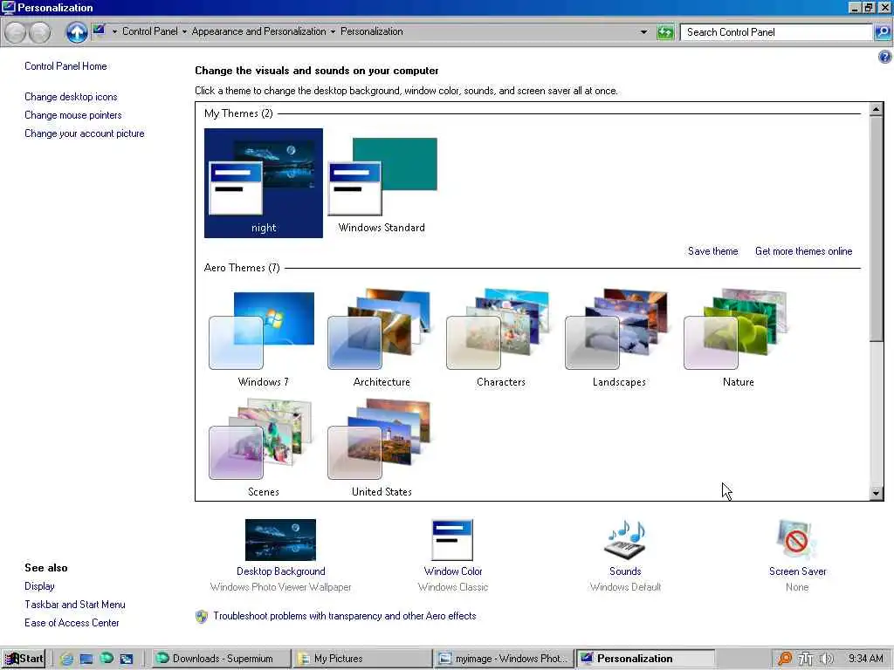The image size is (894, 670).
Task: Open the Help question mark icon
Action: coord(884,57)
